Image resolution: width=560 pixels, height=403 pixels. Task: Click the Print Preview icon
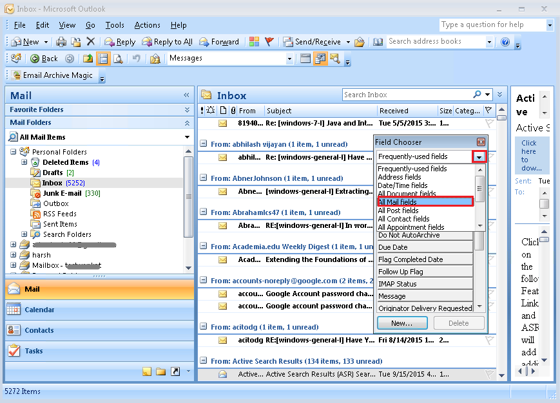pos(118,59)
